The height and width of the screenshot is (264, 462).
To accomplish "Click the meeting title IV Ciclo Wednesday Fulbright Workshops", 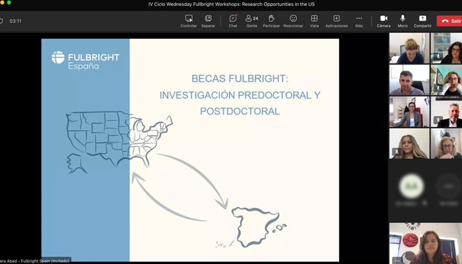I will (231, 4).
